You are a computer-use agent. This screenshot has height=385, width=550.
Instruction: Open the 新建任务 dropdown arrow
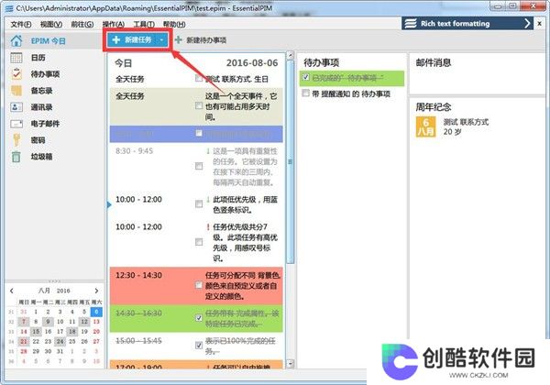pyautogui.click(x=161, y=40)
